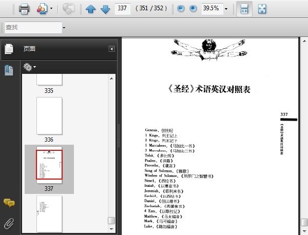Click the line starting with Mark
This screenshot has width=308, height=235.
(x=161, y=221)
